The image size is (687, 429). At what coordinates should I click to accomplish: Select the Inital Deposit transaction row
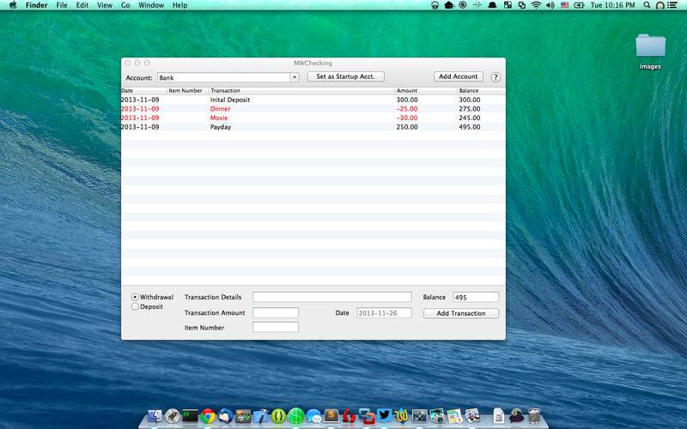[313, 100]
